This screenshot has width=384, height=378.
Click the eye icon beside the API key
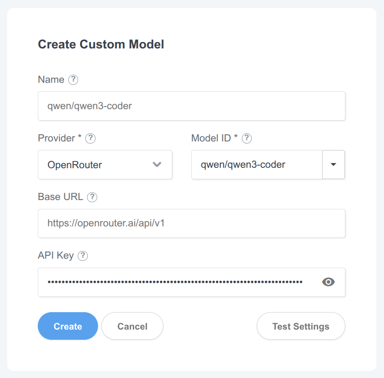[328, 282]
